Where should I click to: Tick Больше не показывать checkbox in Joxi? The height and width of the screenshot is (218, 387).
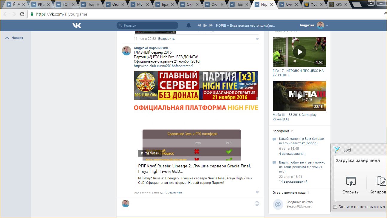click(x=335, y=207)
